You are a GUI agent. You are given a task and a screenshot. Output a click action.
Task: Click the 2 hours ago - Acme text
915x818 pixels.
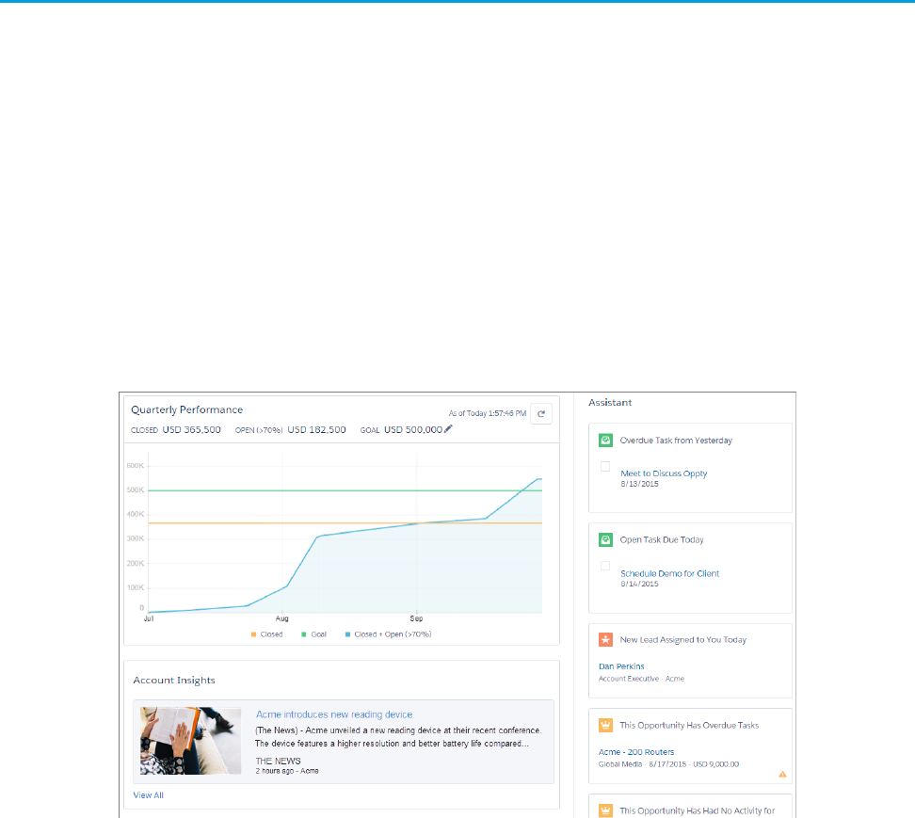click(x=287, y=771)
